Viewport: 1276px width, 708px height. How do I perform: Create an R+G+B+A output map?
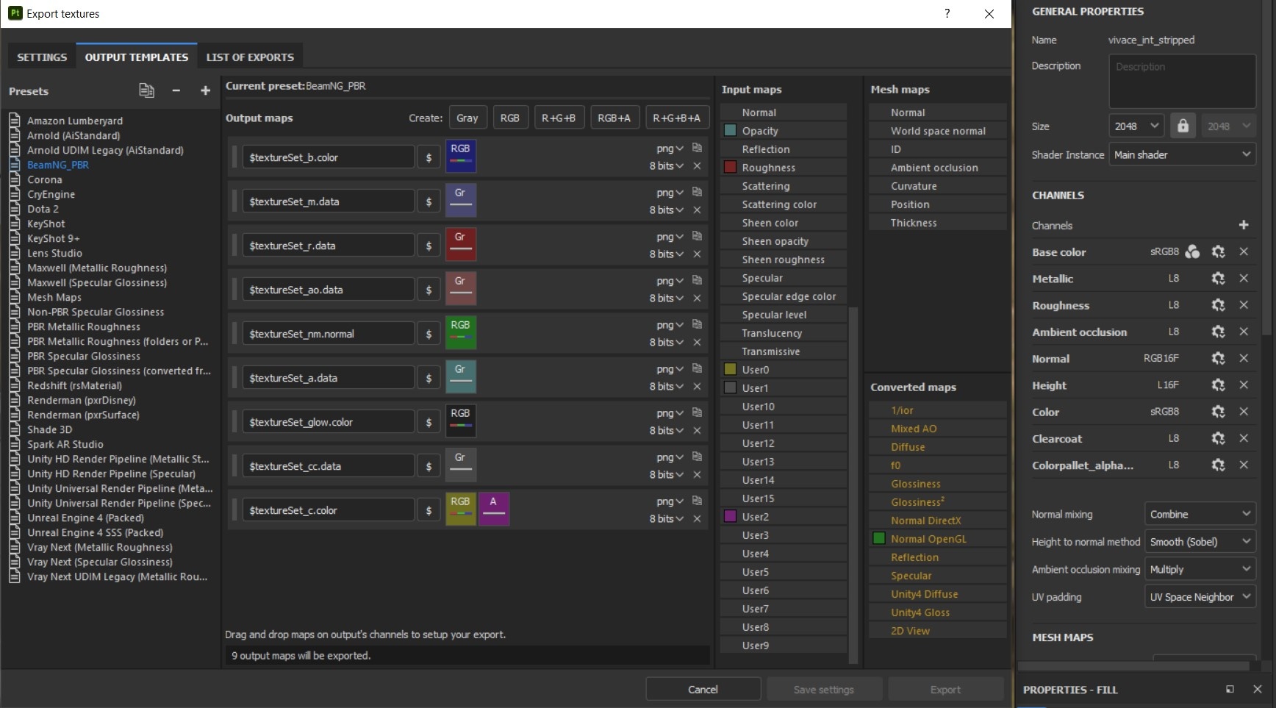tap(676, 118)
